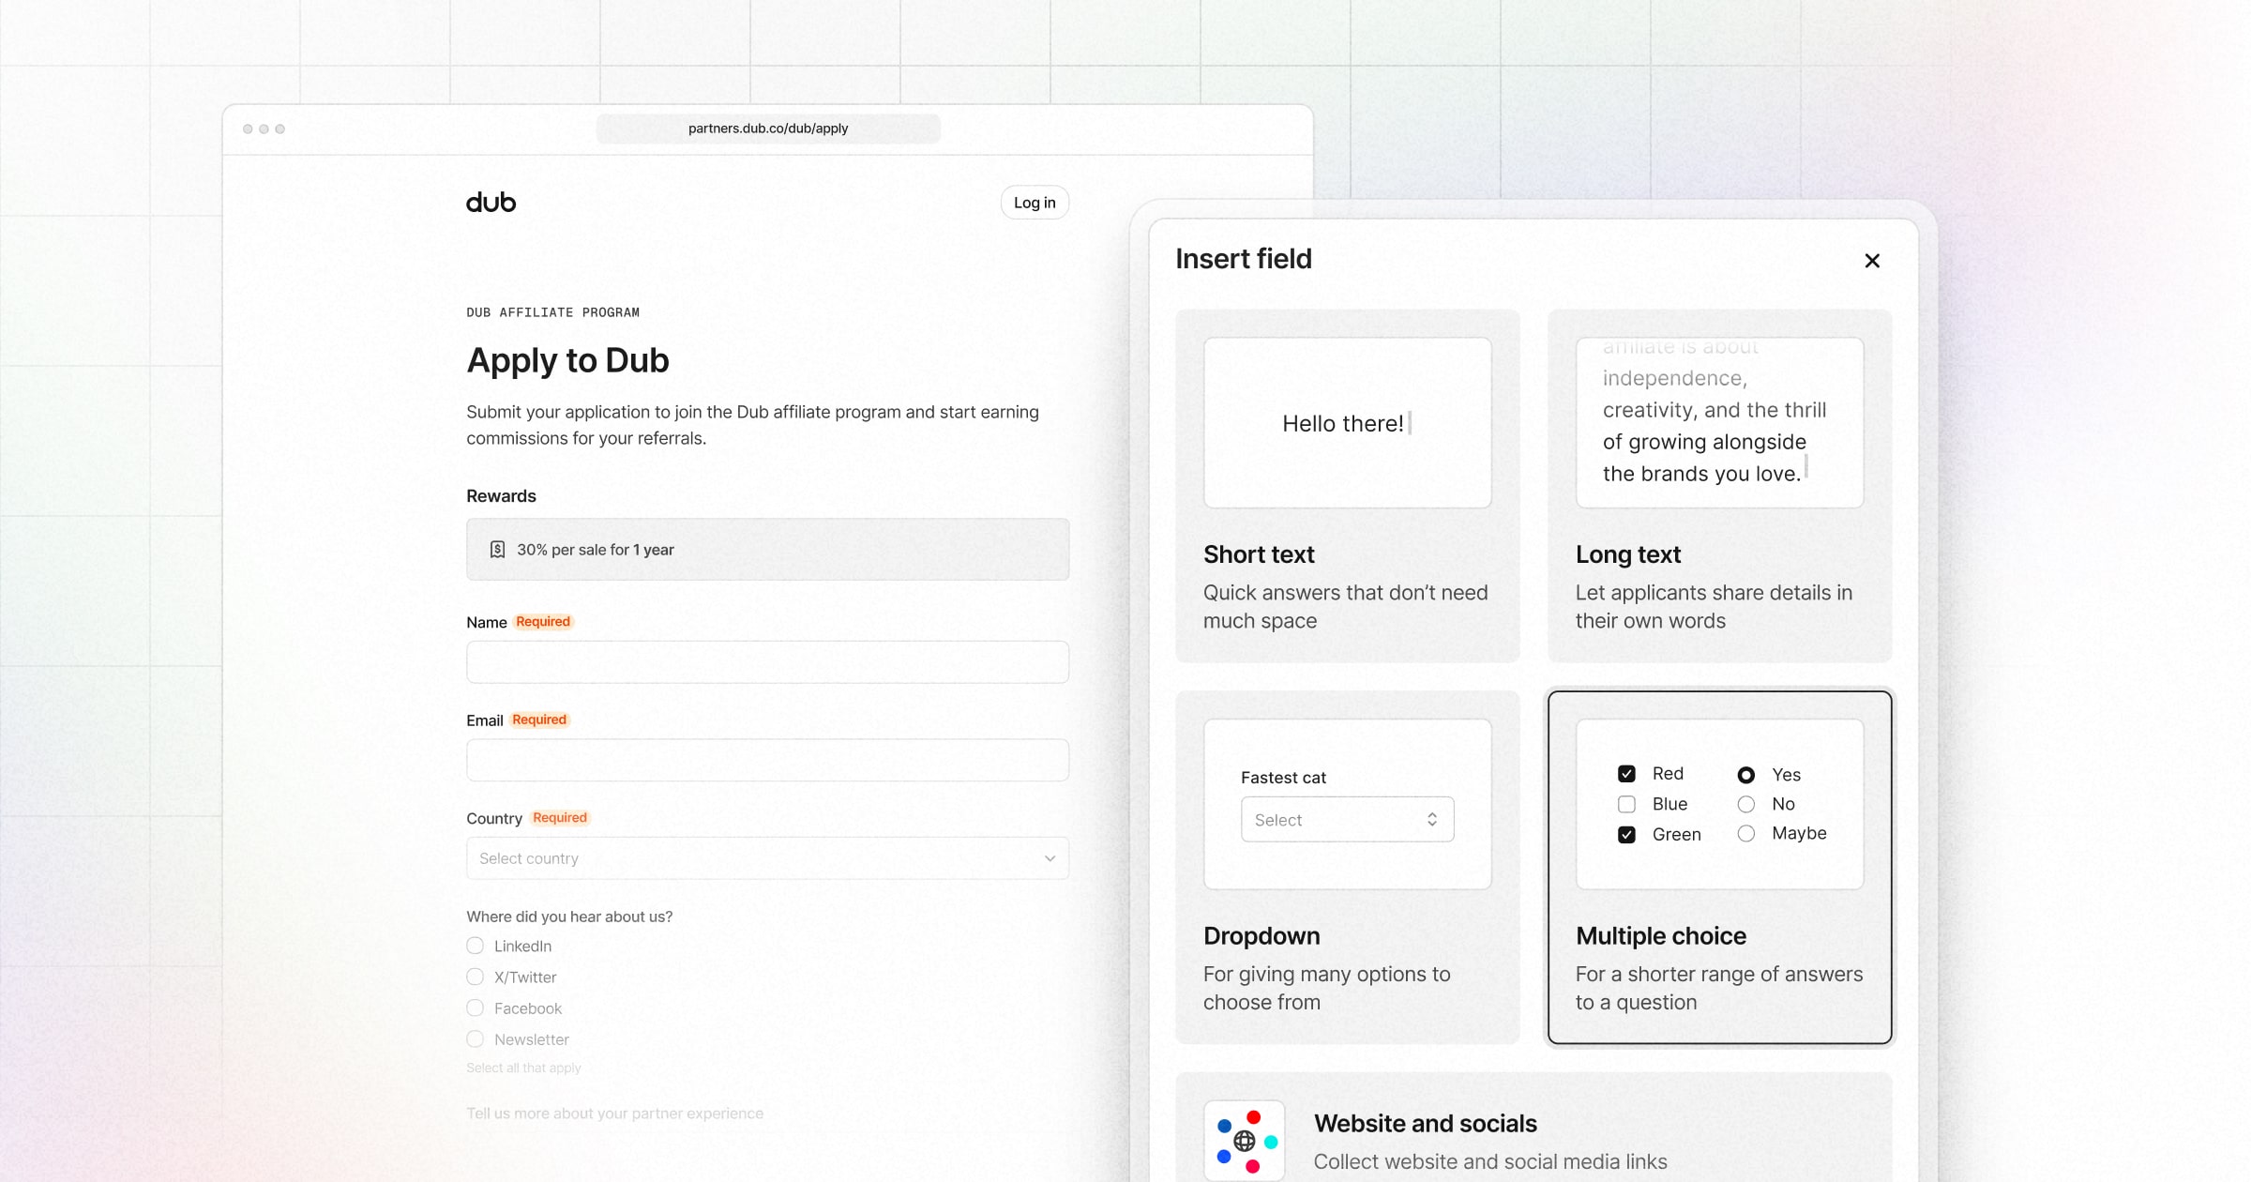Click the browser address bar URL
The image size is (2251, 1182).
pos(767,129)
